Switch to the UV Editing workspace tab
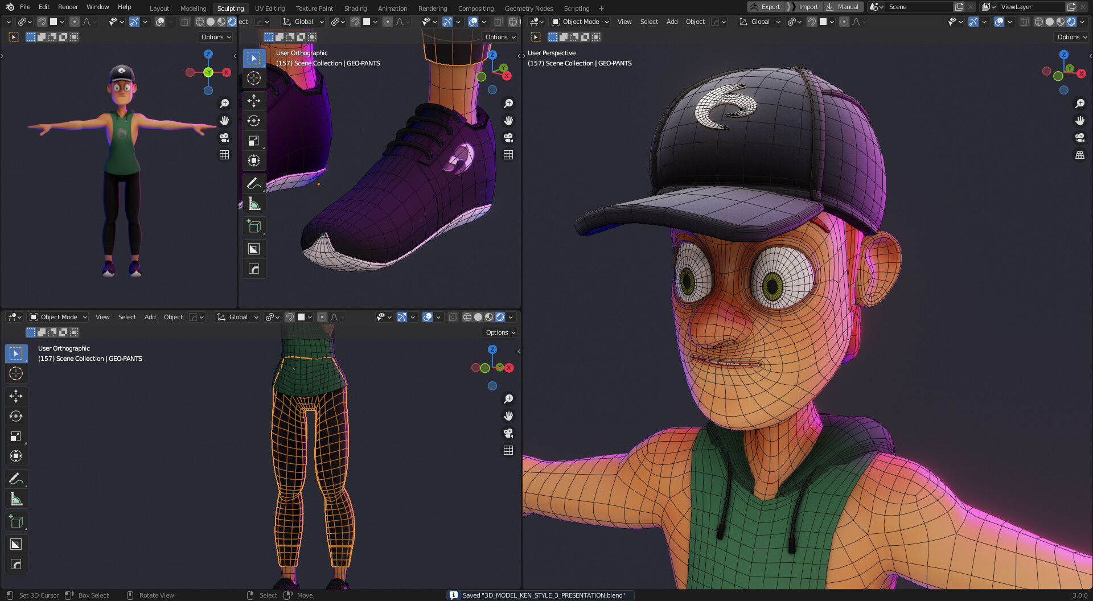Image resolution: width=1093 pixels, height=601 pixels. [269, 8]
